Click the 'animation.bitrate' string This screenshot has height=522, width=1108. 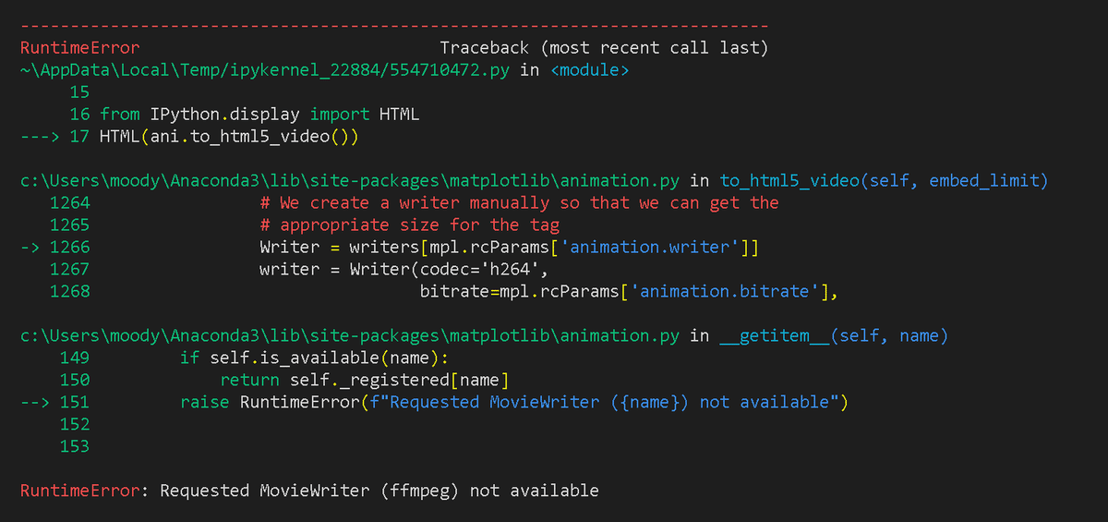729,291
